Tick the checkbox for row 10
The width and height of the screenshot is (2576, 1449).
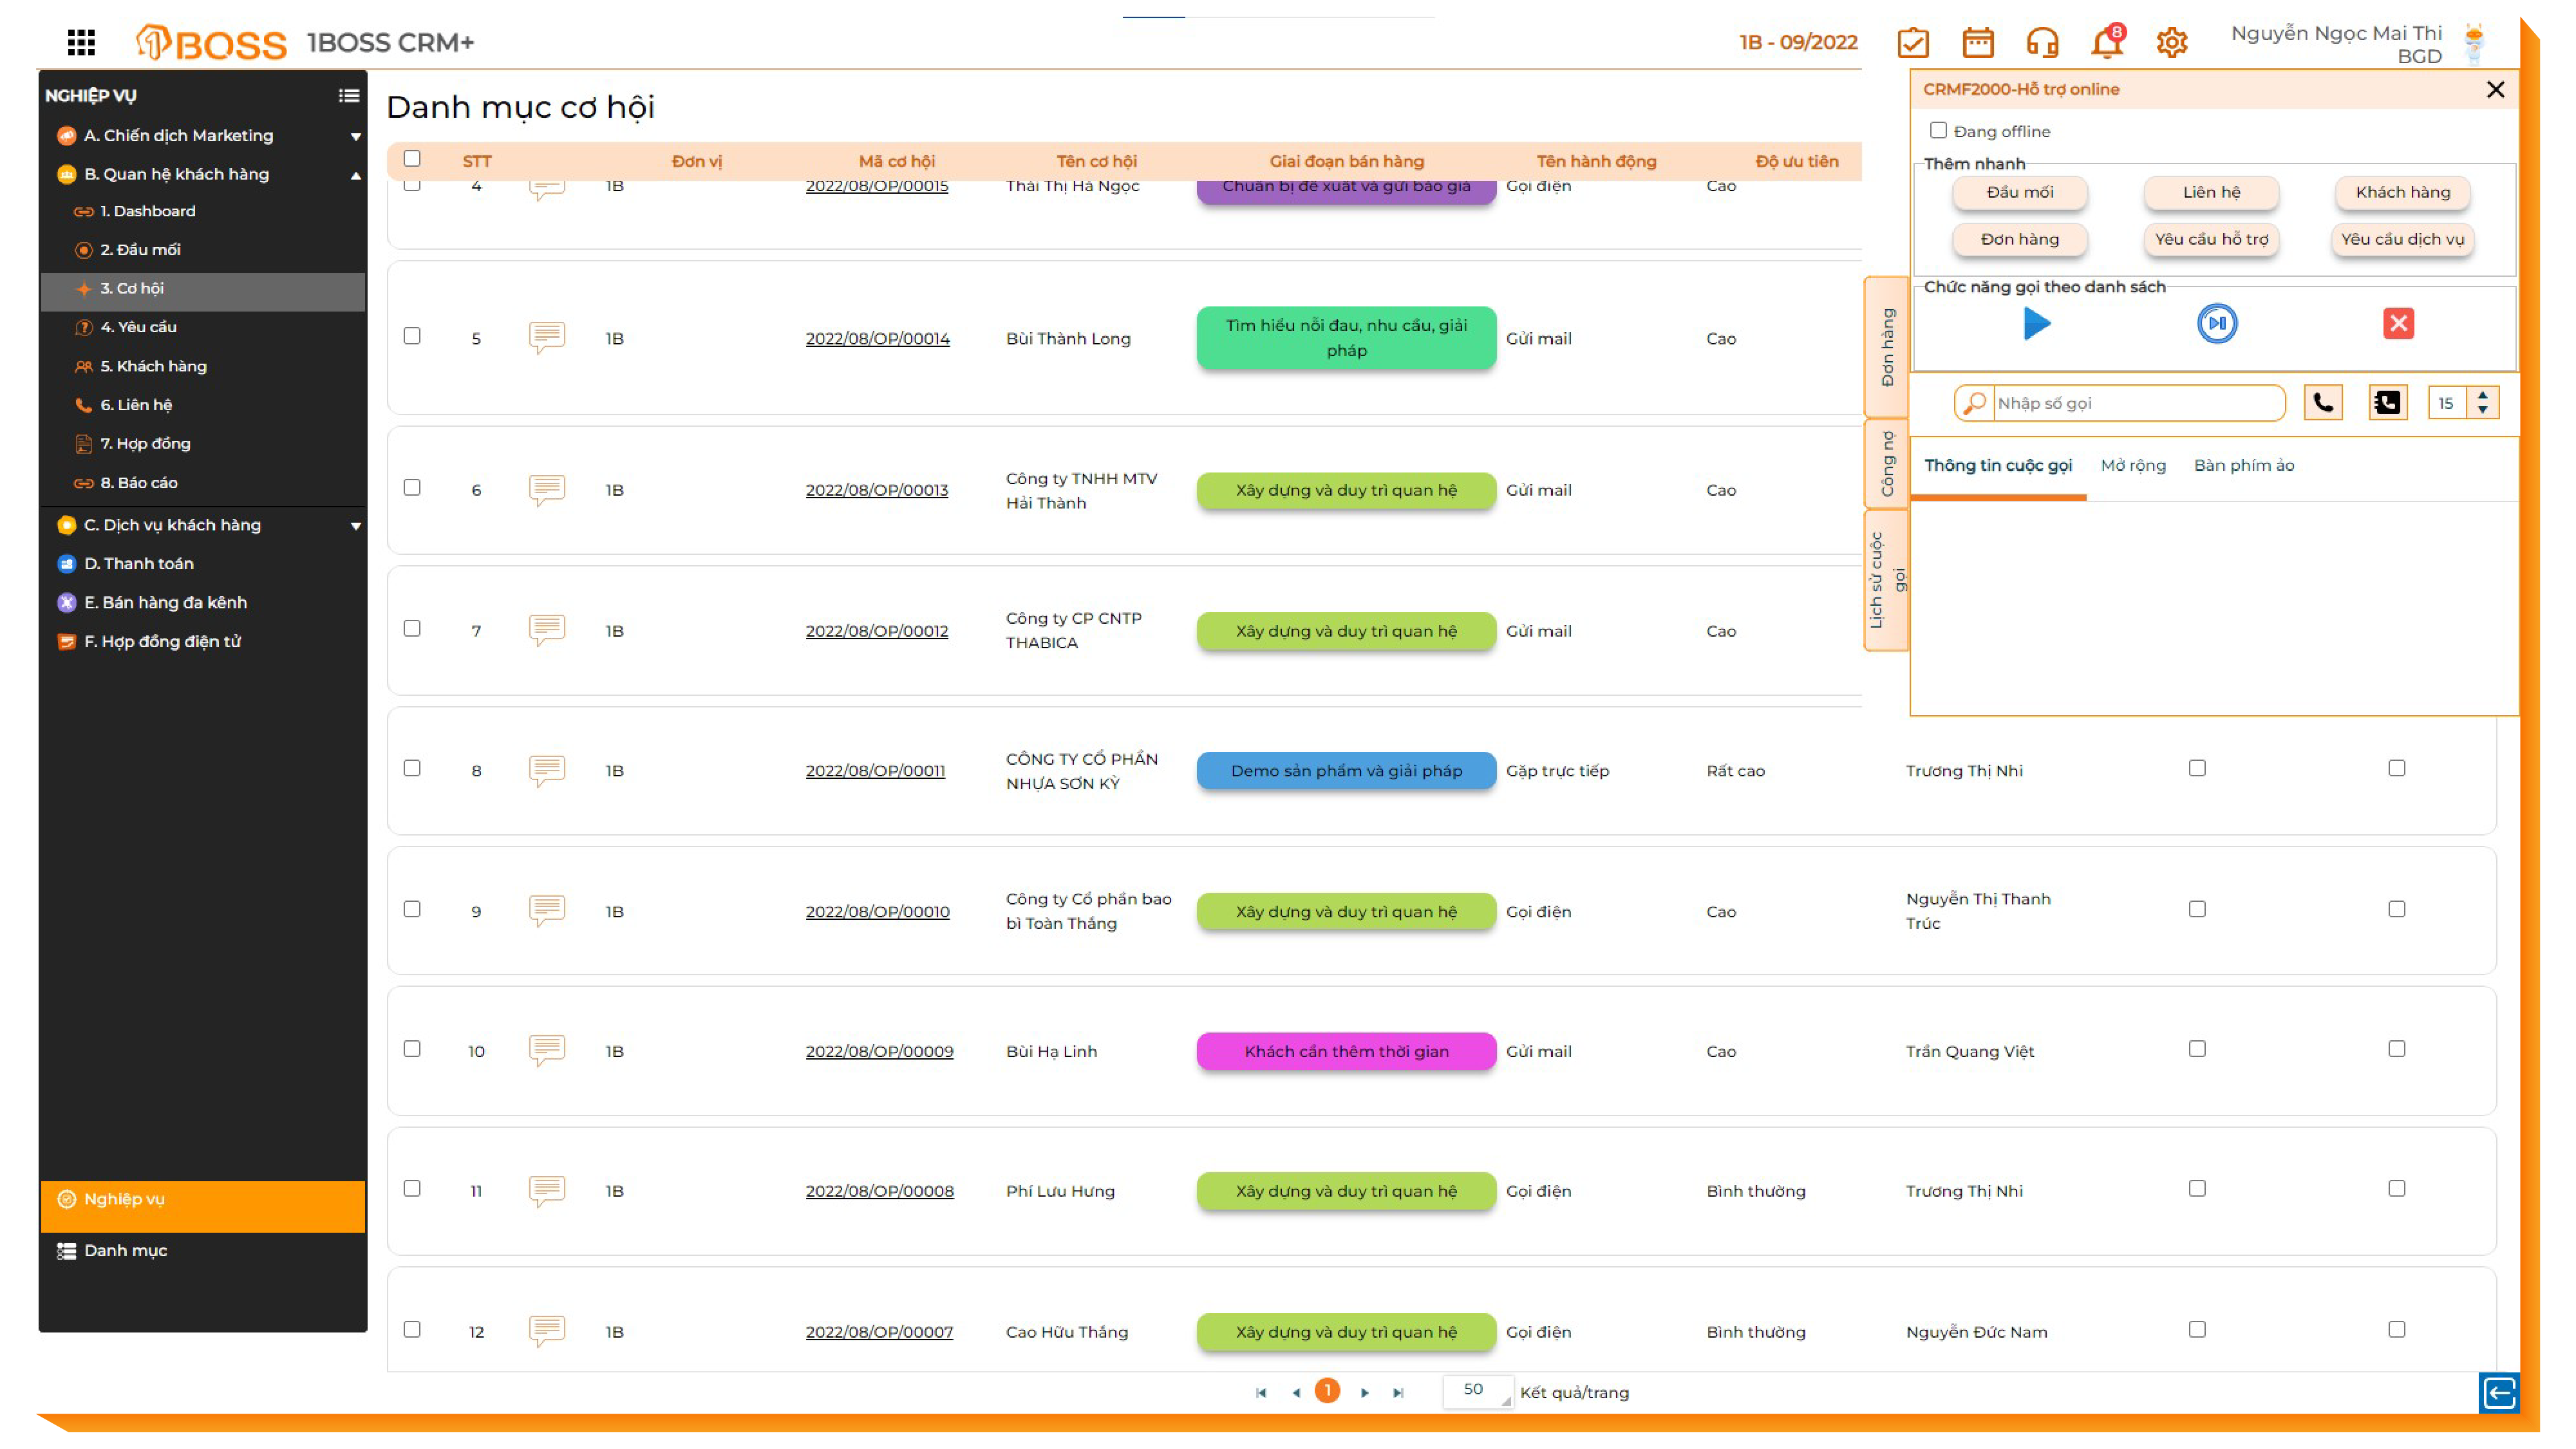[411, 1049]
